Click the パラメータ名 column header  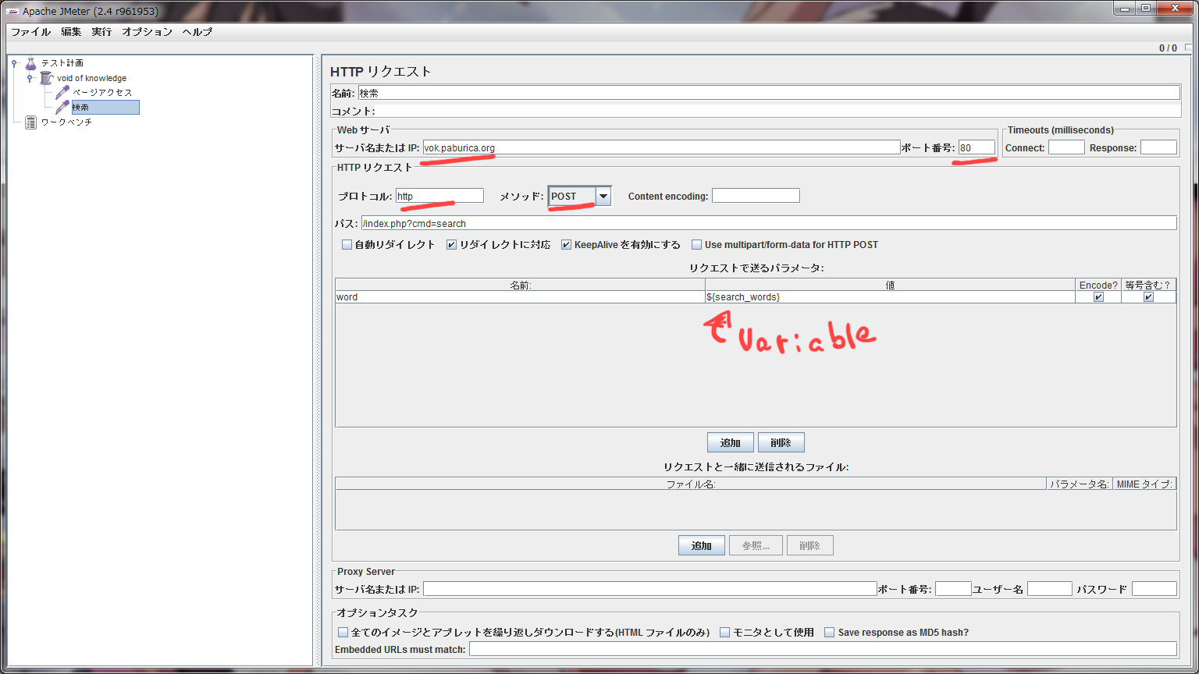[x=1080, y=484]
